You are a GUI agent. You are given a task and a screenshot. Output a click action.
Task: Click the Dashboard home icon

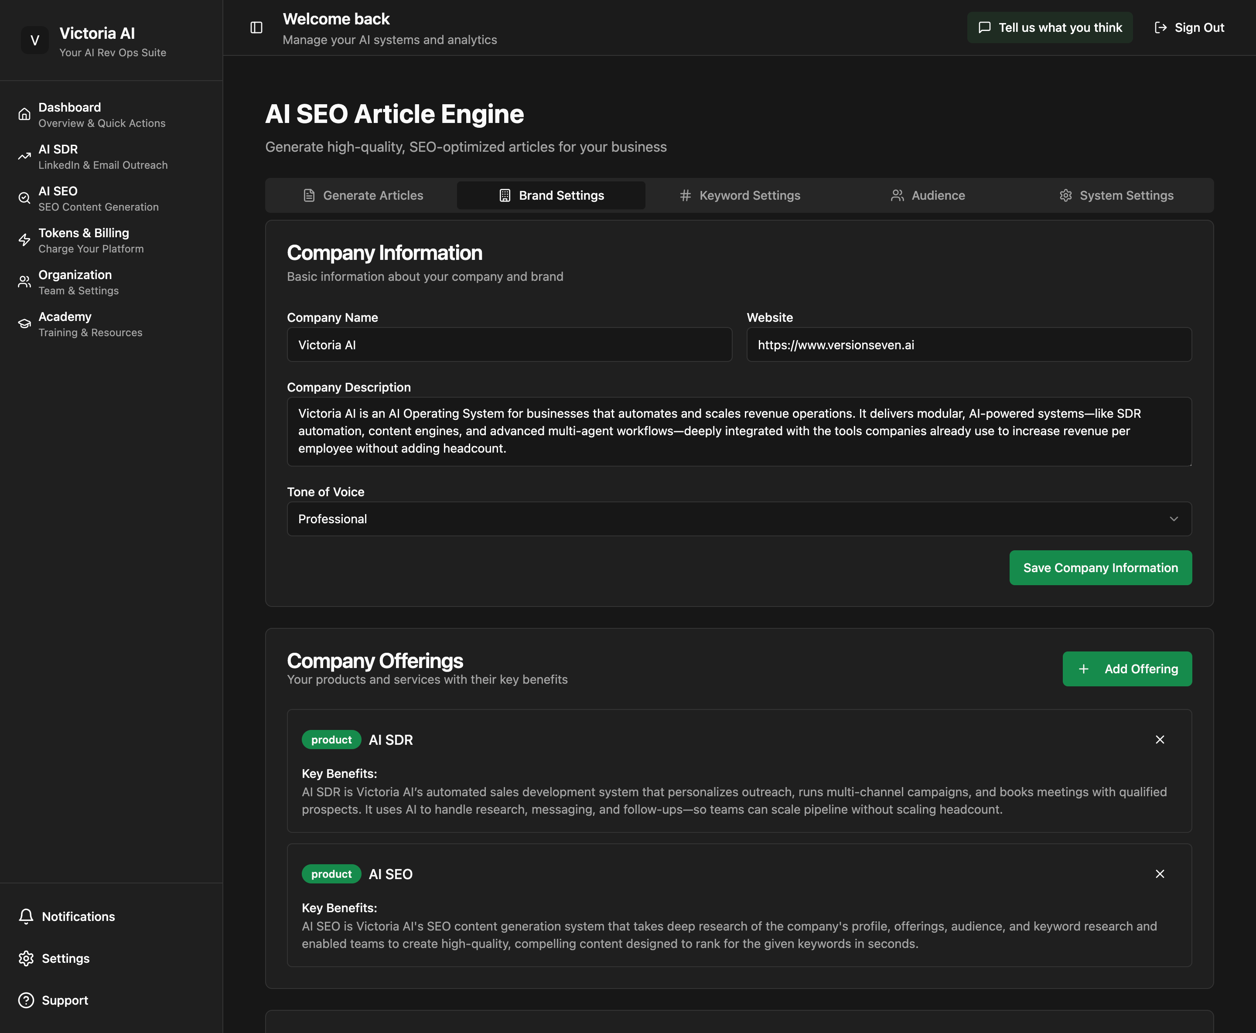pos(24,114)
